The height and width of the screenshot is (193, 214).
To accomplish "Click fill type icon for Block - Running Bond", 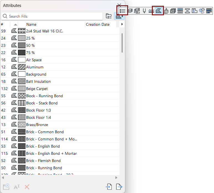I will 14,96.
